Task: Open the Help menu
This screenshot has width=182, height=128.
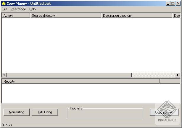Action: (32, 9)
